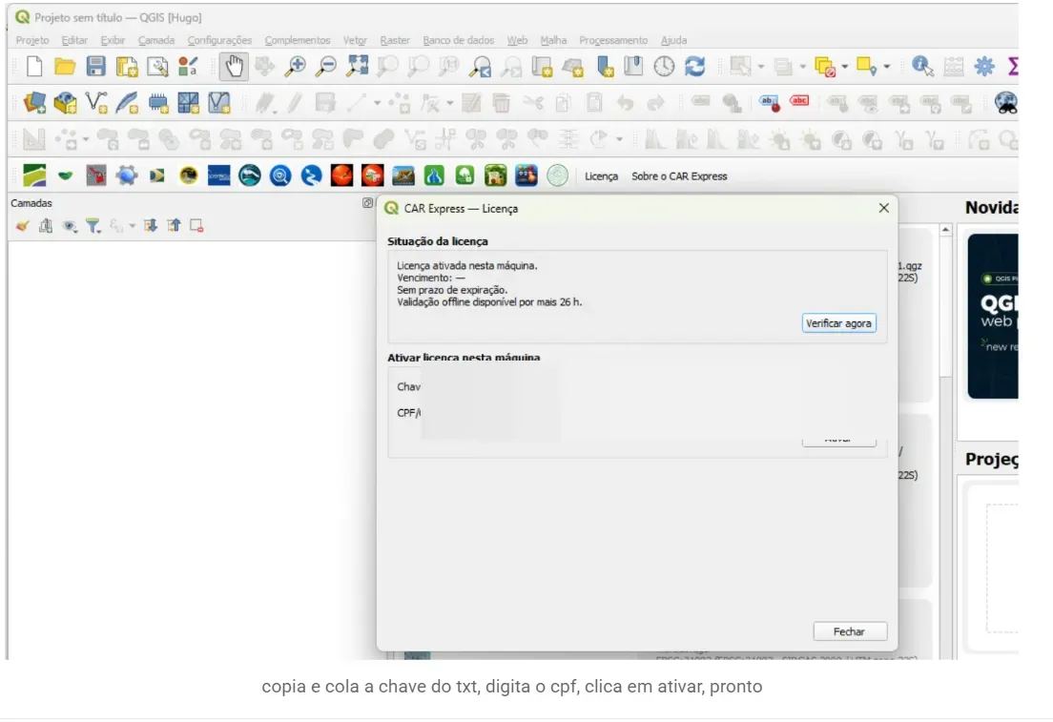Open the Processing Toolbox gear icon
This screenshot has width=1053, height=722.
pyautogui.click(x=984, y=67)
